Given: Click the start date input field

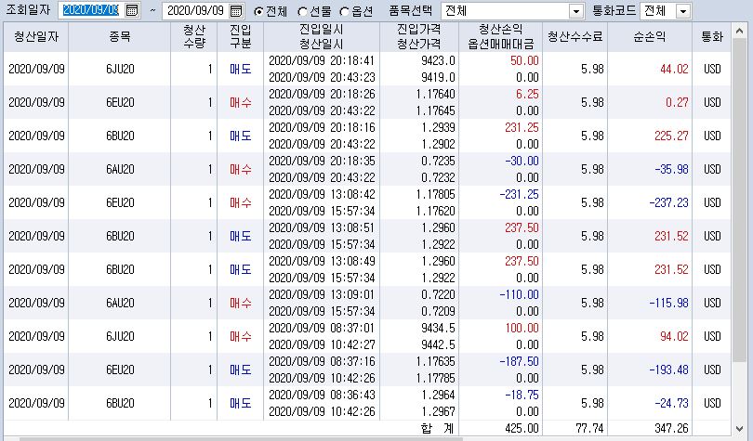Looking at the screenshot, I should coord(91,10).
